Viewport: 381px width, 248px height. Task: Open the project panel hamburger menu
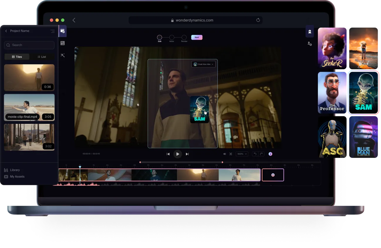[53, 31]
